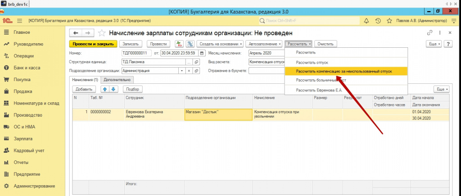
Task: Open the main menu hamburger icon
Action: click(20, 21)
